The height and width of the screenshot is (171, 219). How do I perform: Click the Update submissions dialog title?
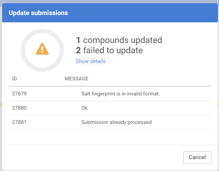38,13
